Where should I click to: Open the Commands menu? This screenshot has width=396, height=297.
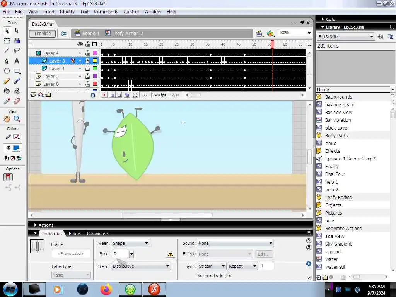(x=106, y=12)
